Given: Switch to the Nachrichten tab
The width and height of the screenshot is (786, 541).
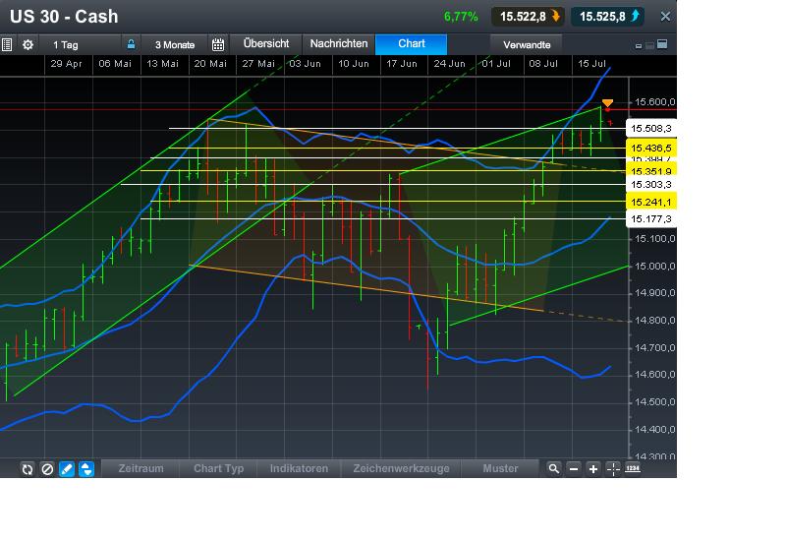Looking at the screenshot, I should click(339, 43).
